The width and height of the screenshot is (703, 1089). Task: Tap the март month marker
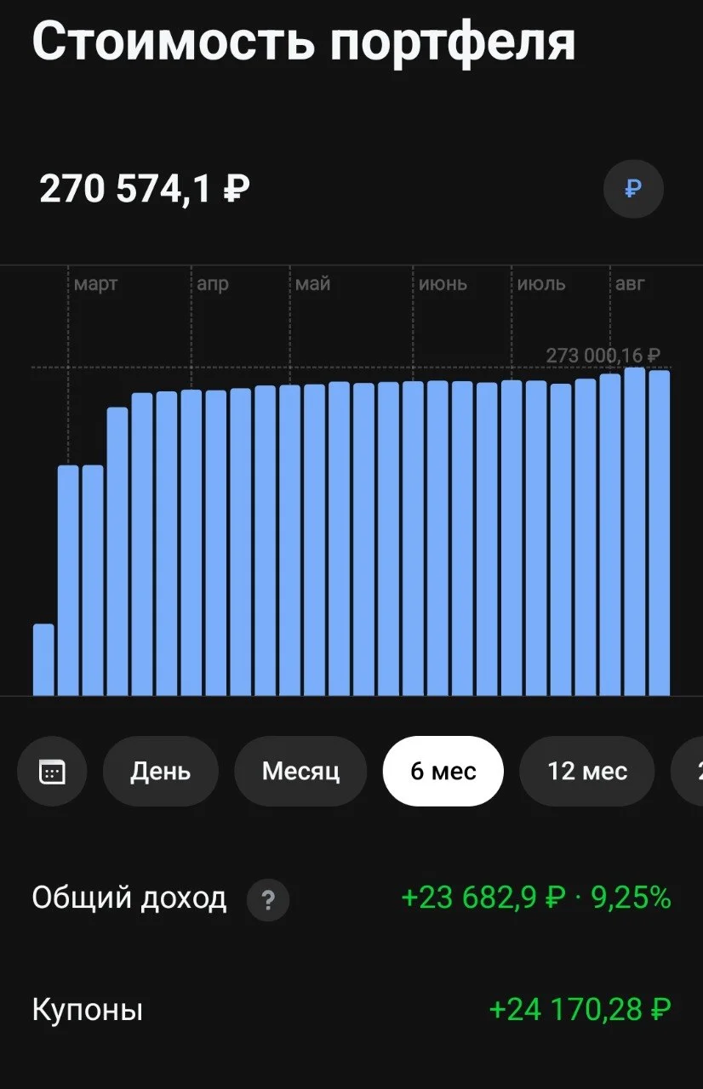pos(95,284)
